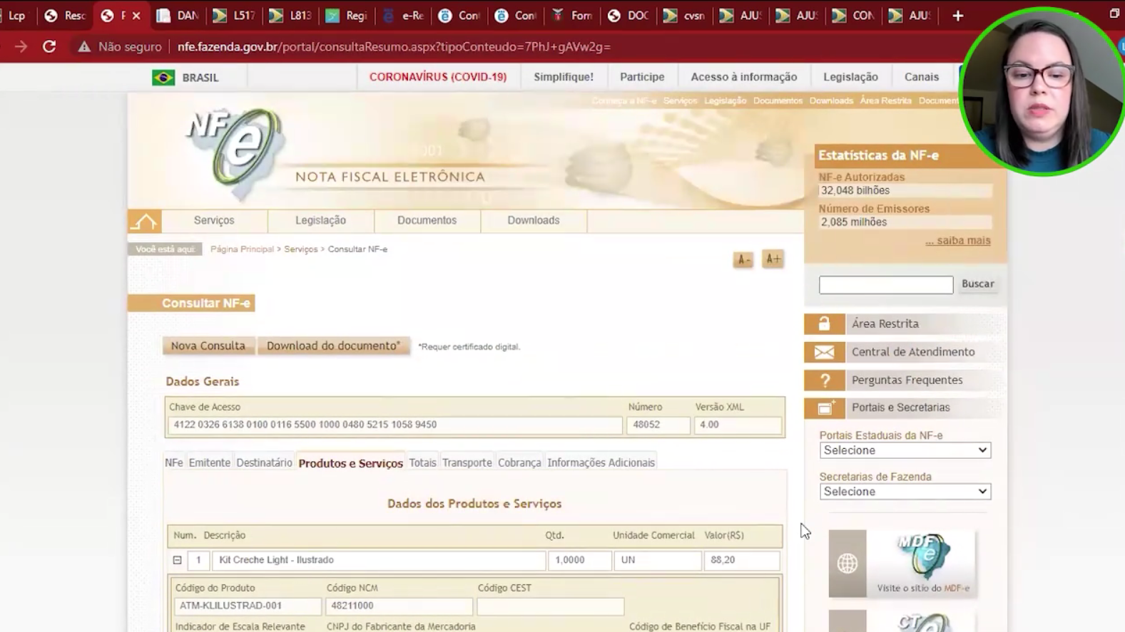Image resolution: width=1125 pixels, height=632 pixels.
Task: Click the padlock icon for Área Restrita
Action: coord(825,324)
